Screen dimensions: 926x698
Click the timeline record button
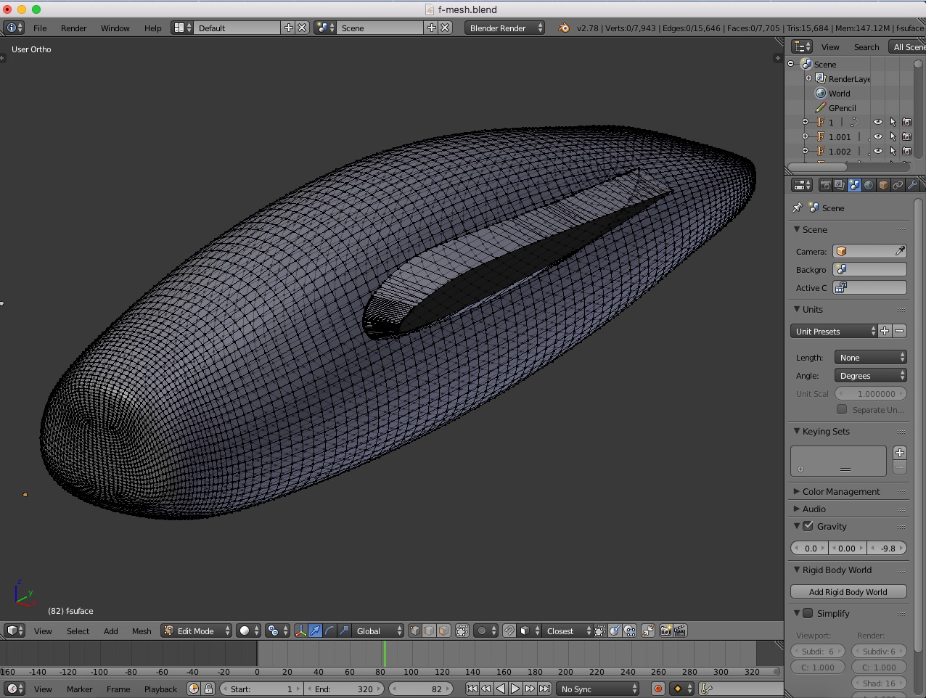(x=658, y=689)
